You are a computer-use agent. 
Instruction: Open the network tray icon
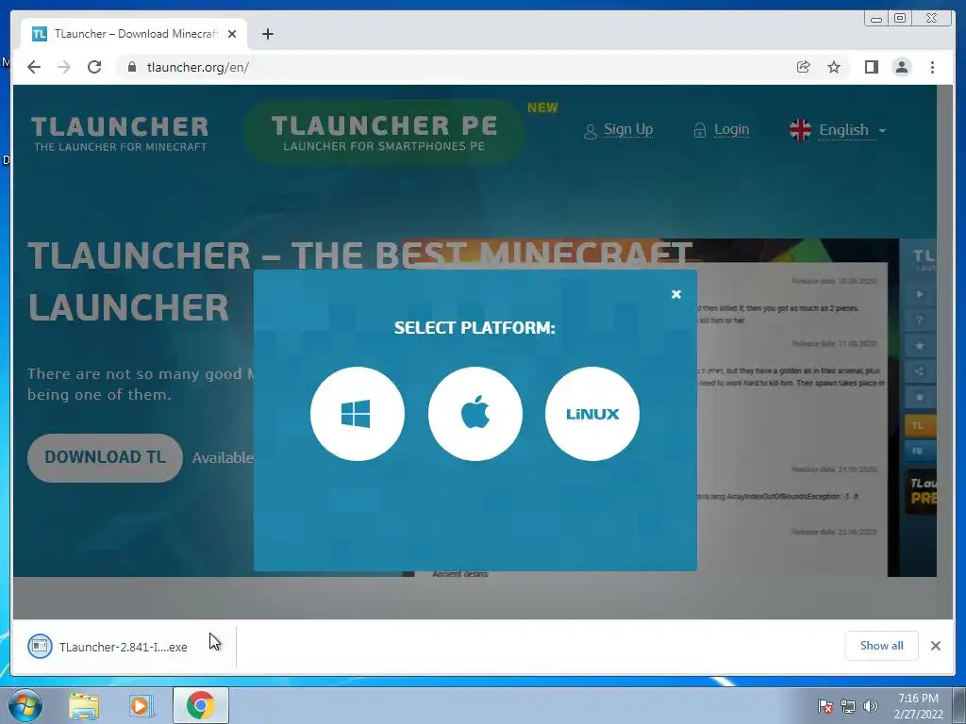click(848, 706)
